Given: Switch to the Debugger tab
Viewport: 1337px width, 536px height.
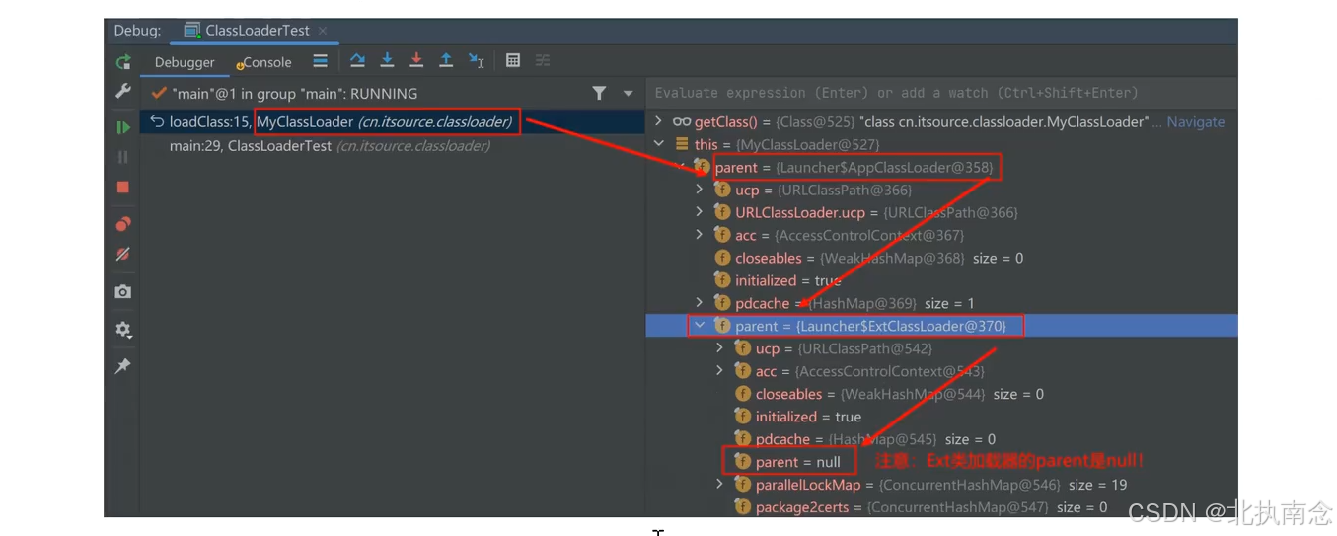Looking at the screenshot, I should click(x=185, y=62).
